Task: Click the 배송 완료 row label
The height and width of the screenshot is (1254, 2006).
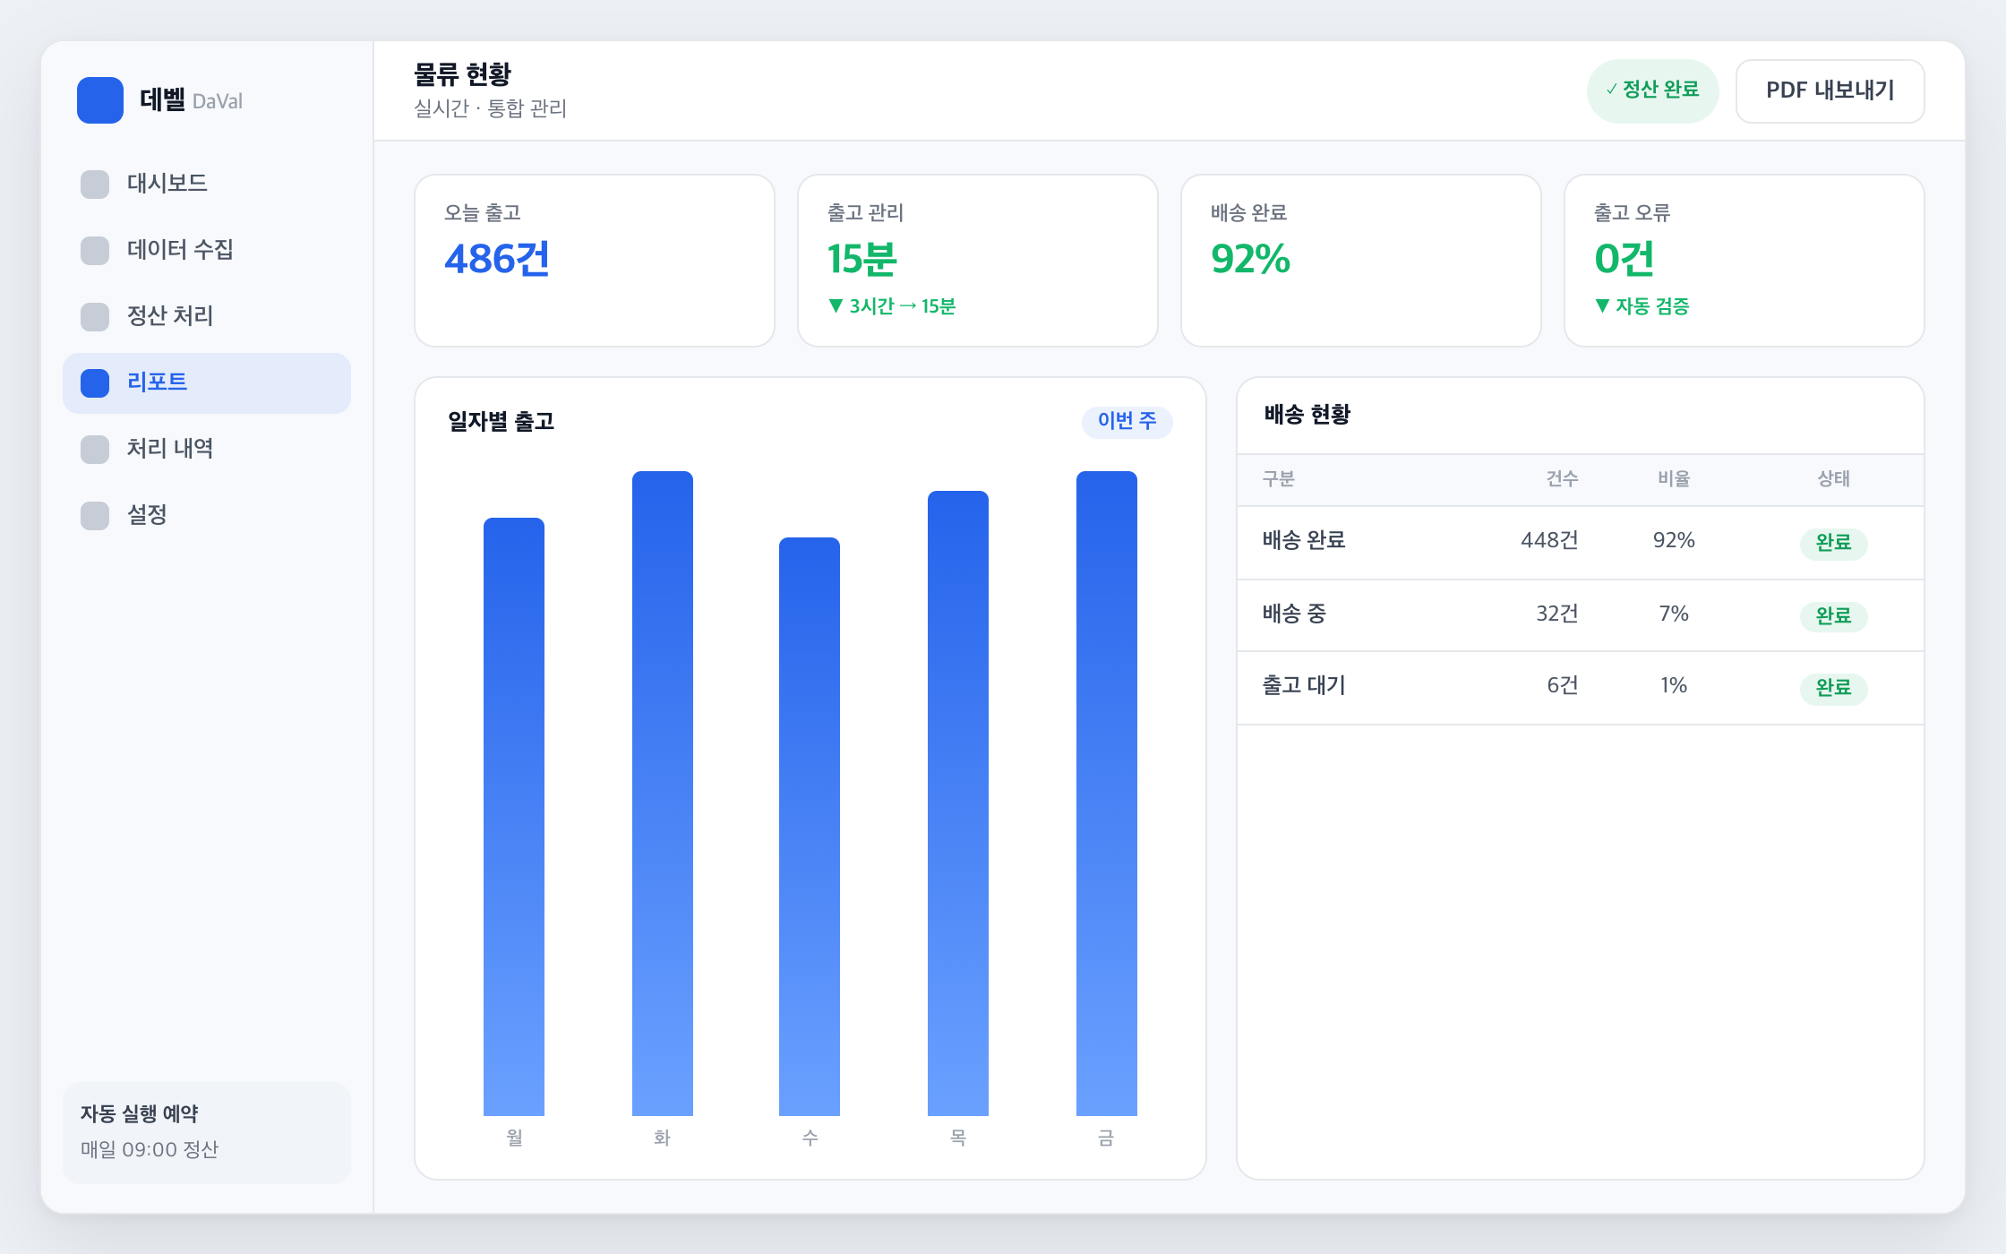Action: point(1304,540)
